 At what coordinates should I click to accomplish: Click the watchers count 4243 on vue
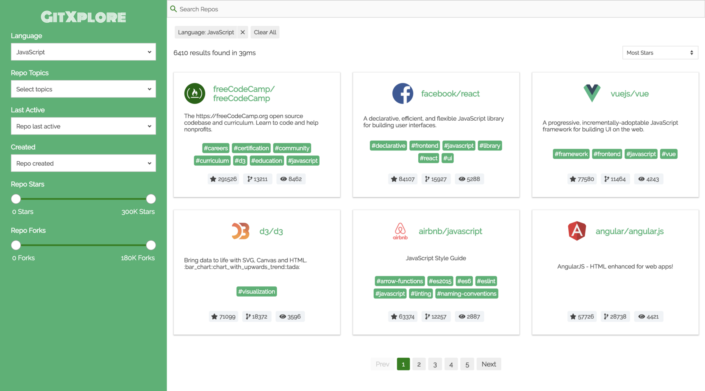pyautogui.click(x=649, y=179)
